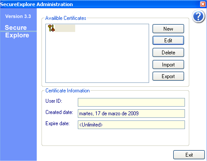Click the Secure Explore logo in sidebar
The image size is (207, 161).
point(17,32)
